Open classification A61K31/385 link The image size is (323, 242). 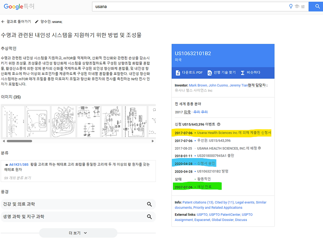coord(19,164)
